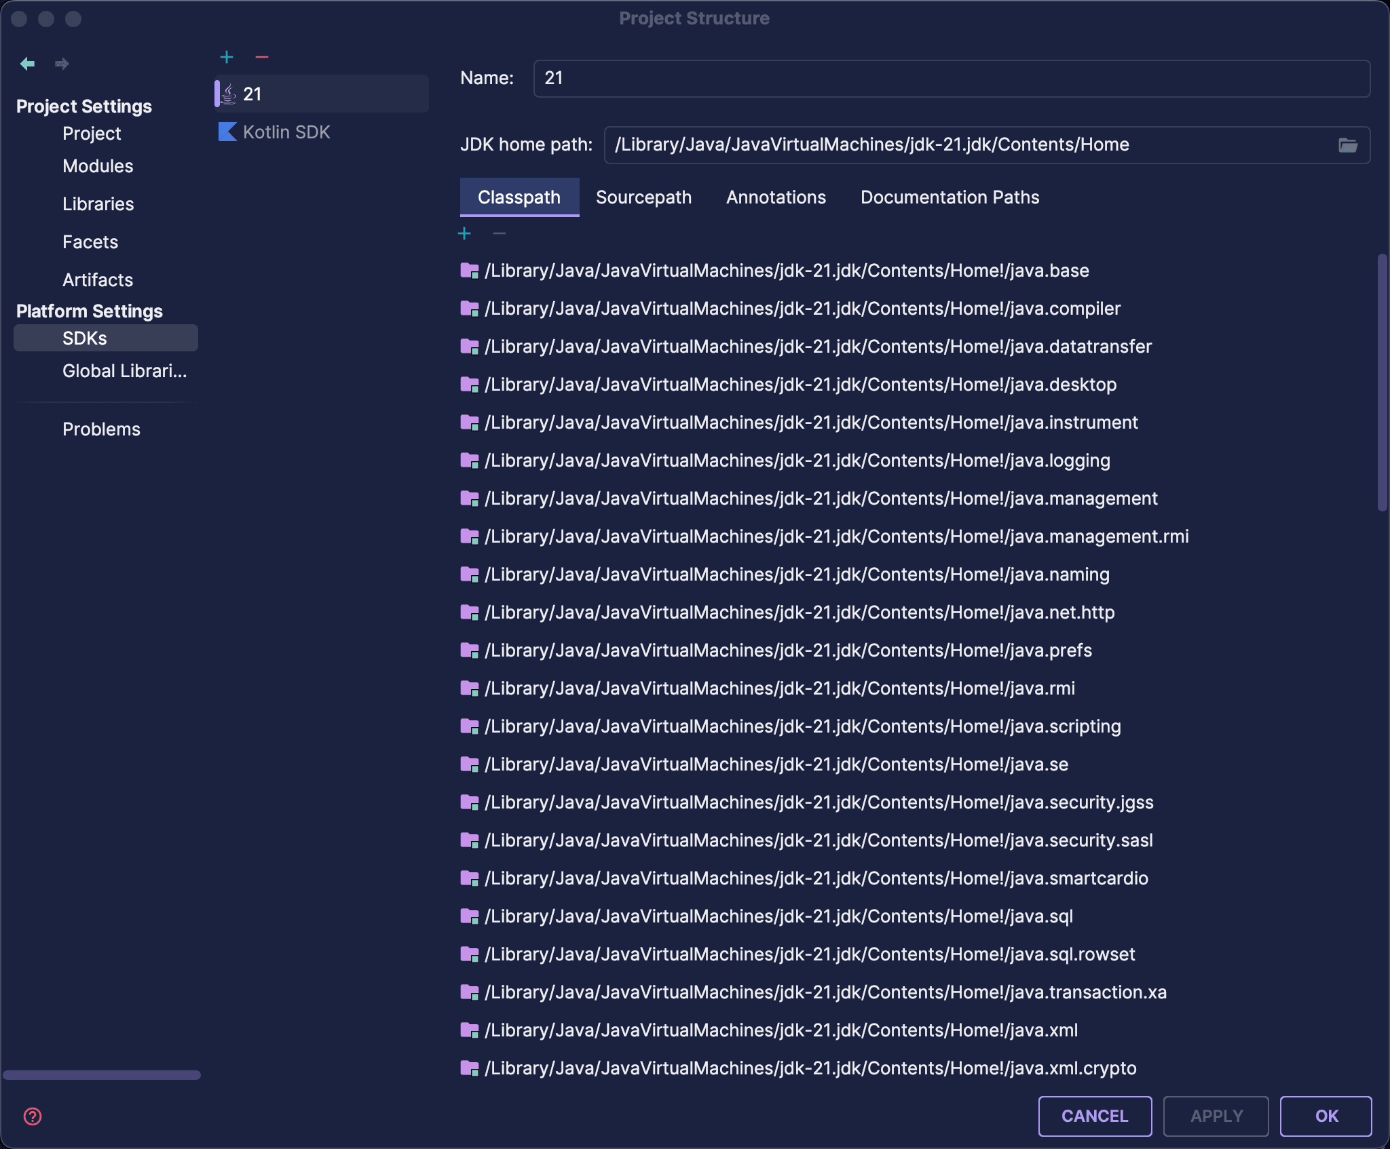Image resolution: width=1390 pixels, height=1149 pixels.
Task: Select the java.management.rmi classpath row
Action: [x=915, y=537]
